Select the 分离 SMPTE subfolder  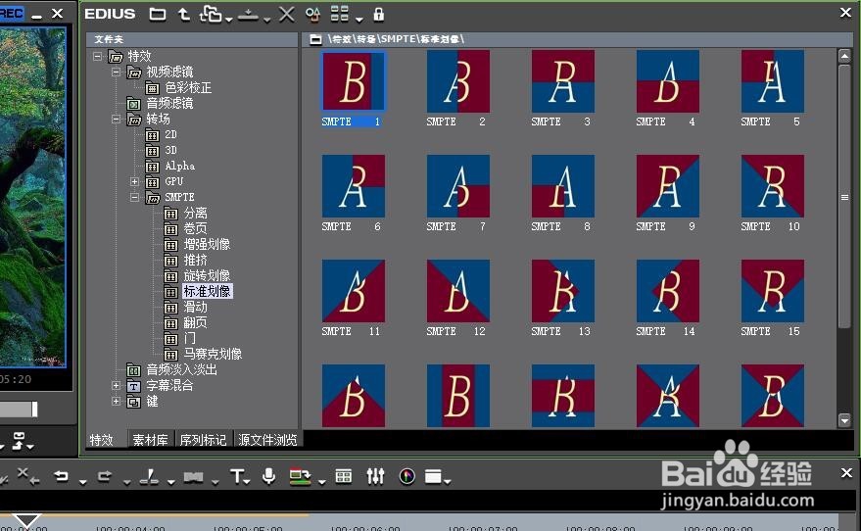coord(195,213)
